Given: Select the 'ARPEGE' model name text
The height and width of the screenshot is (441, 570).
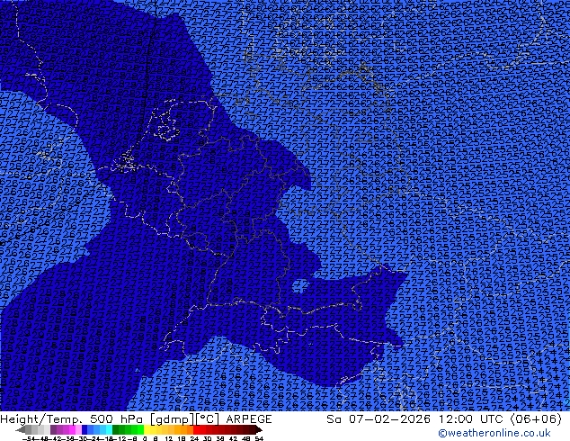Looking at the screenshot, I should click(249, 419).
